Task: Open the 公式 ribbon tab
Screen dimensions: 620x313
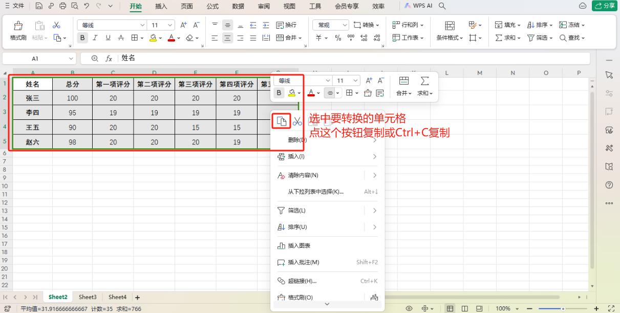Action: (212, 6)
